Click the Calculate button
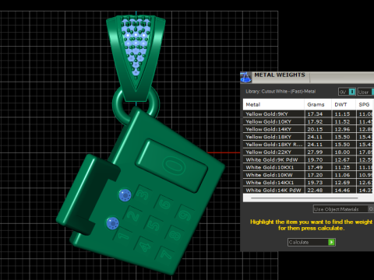The height and width of the screenshot is (280, 374). (312, 242)
